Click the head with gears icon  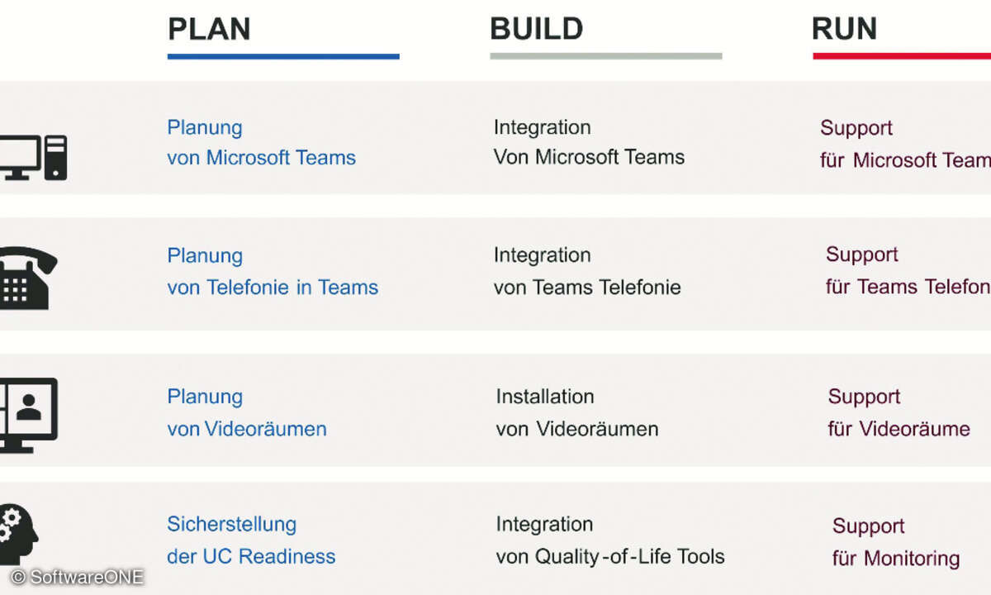(x=19, y=534)
